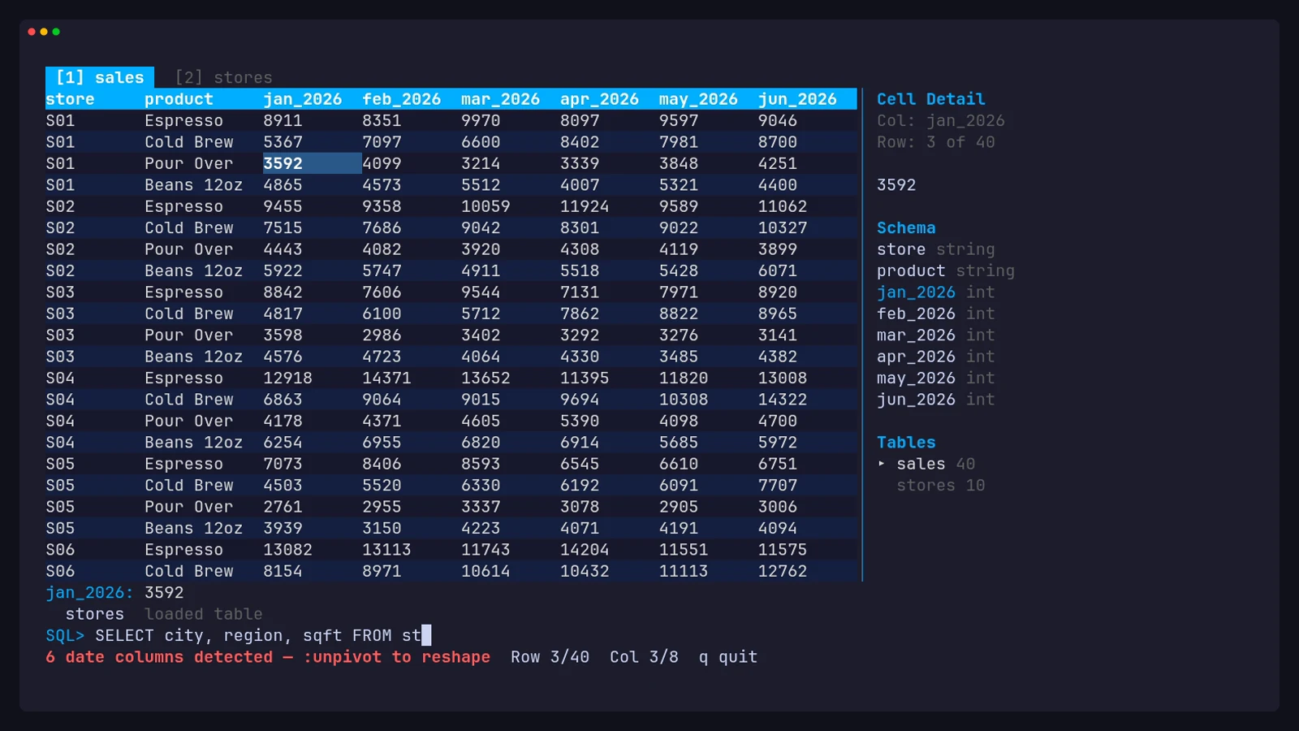This screenshot has height=731, width=1299.
Task: Click the 'q quit' status hint
Action: tap(728, 656)
